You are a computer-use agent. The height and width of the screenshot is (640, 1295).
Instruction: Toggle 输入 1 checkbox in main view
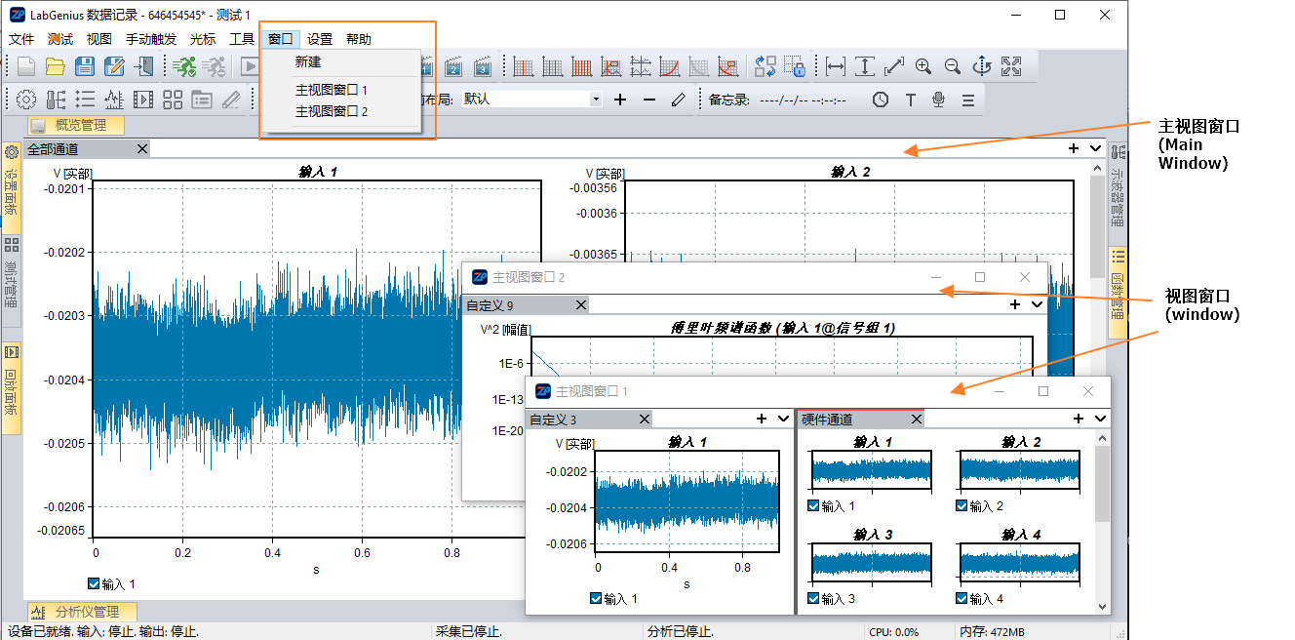point(94,583)
